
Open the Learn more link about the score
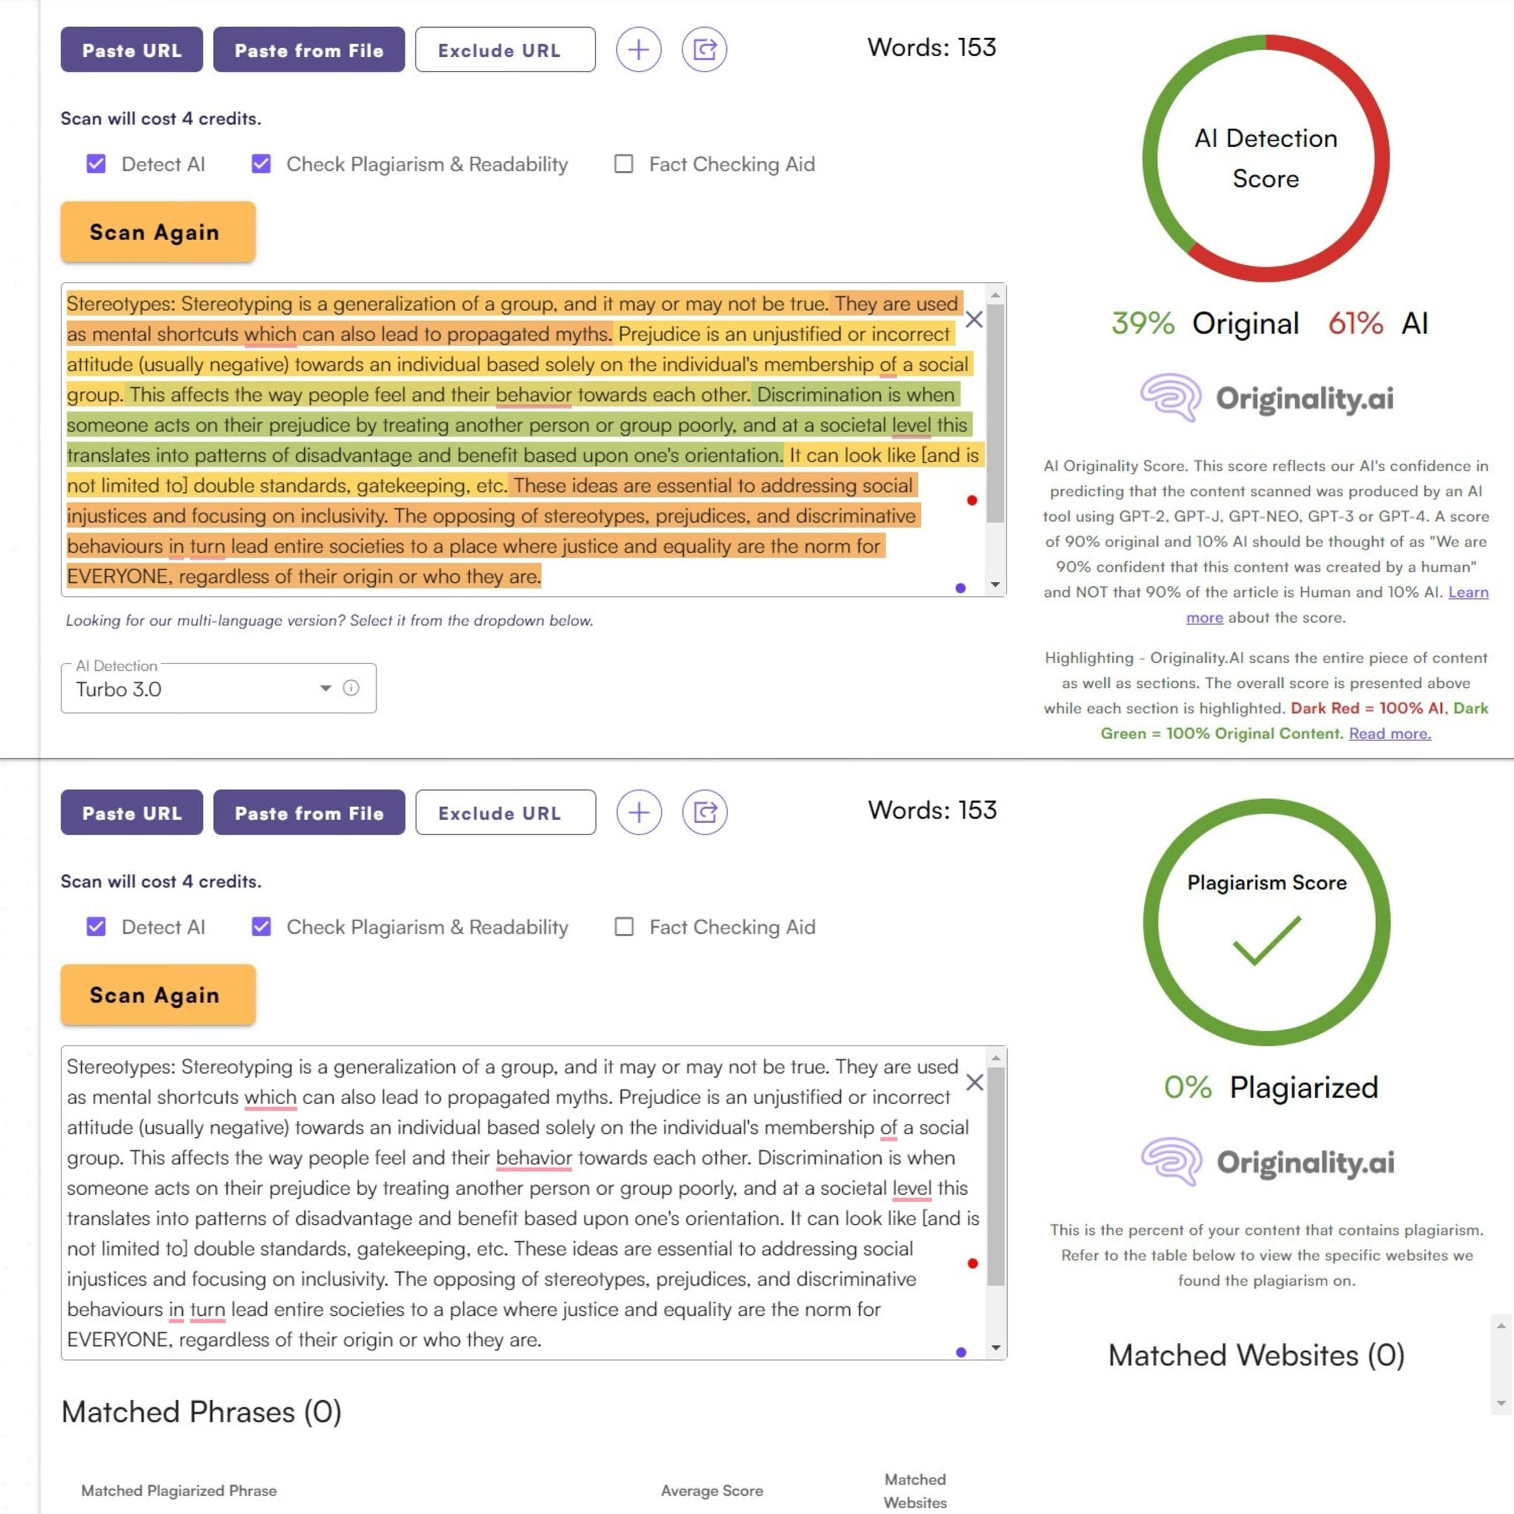[x=1468, y=593]
